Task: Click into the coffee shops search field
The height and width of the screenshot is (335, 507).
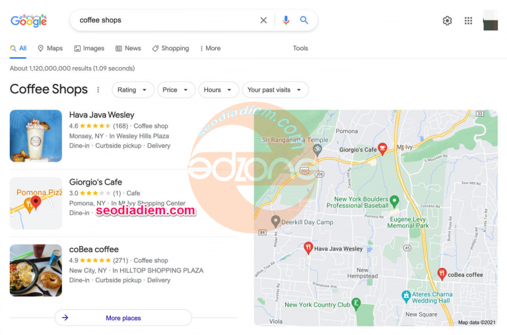Action: tap(165, 20)
